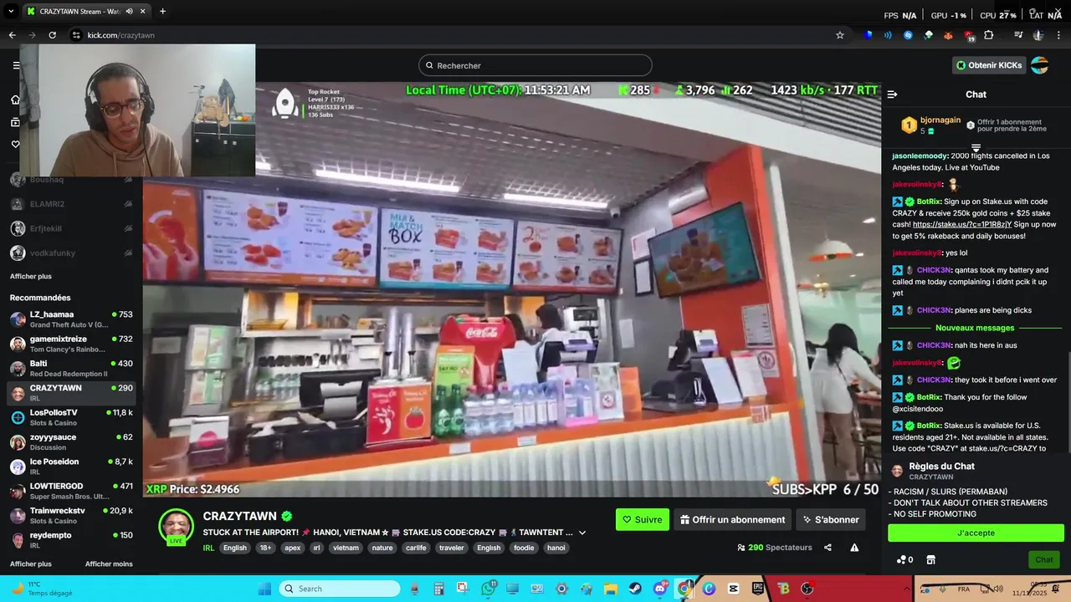Click the green Chat send button

tap(1044, 559)
